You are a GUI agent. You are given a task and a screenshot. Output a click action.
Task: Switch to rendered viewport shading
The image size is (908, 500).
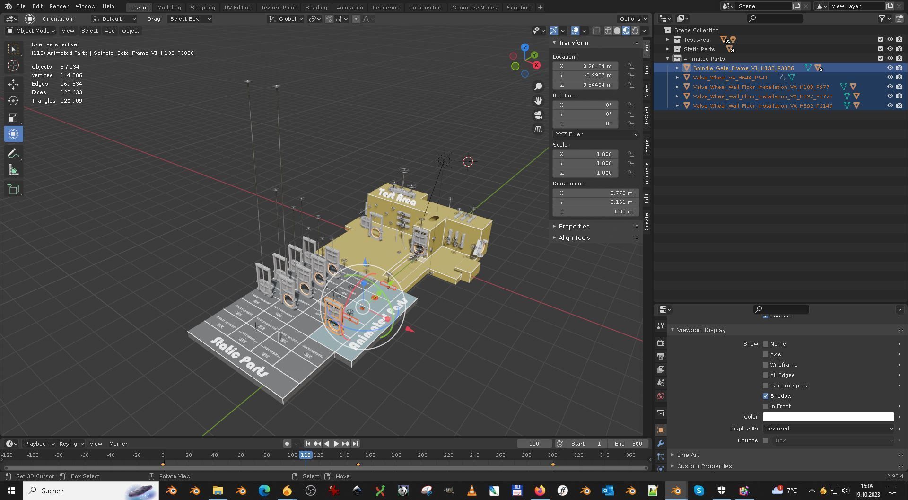pos(635,31)
